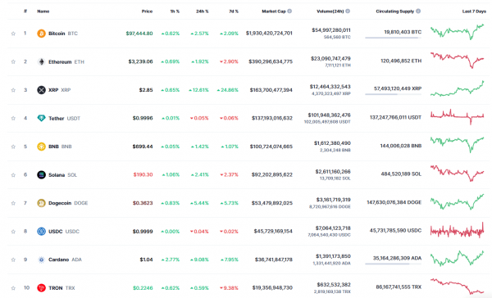Open the XRP coin page link

(x=60, y=90)
